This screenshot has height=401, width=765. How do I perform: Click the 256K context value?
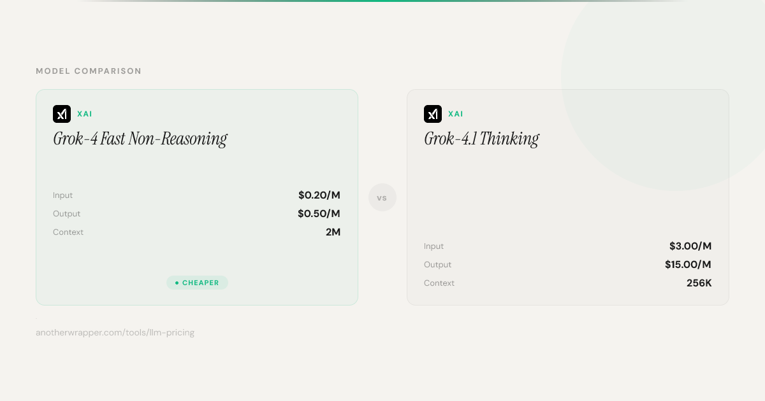pos(699,283)
